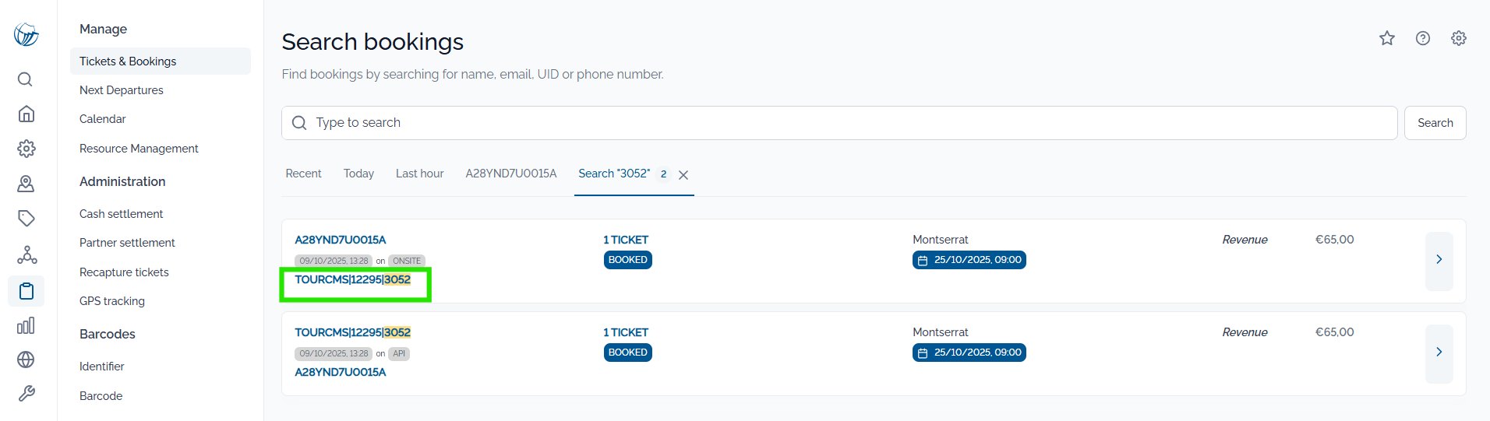The image size is (1490, 421).
Task: Click 1 TICKET in the first result
Action: point(626,240)
